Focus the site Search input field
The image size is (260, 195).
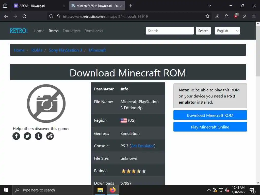tap(170, 31)
